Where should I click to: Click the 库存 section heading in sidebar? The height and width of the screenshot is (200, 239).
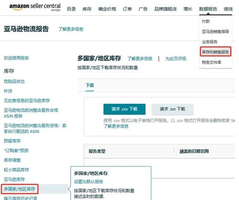pos(9,71)
